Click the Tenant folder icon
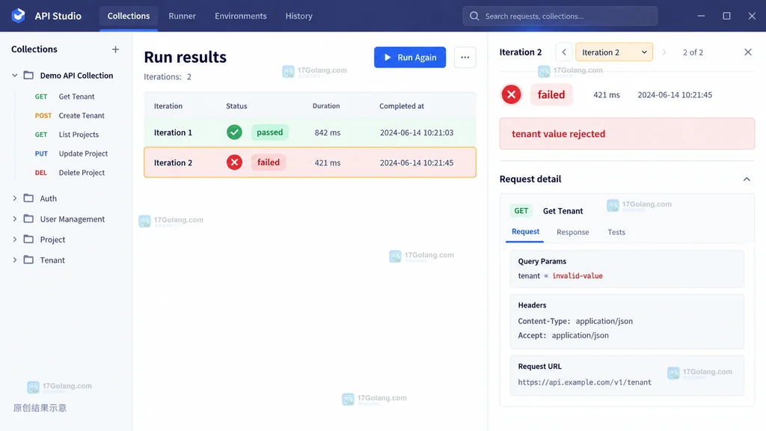The height and width of the screenshot is (431, 766). (29, 260)
